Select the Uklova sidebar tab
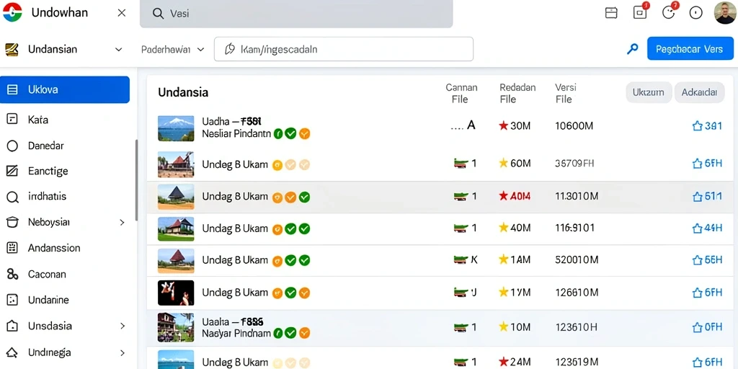 (64, 89)
